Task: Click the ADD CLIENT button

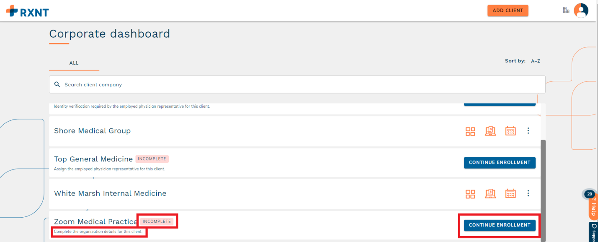Action: [x=508, y=10]
